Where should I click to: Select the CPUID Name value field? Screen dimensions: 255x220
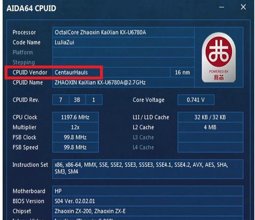[123, 82]
